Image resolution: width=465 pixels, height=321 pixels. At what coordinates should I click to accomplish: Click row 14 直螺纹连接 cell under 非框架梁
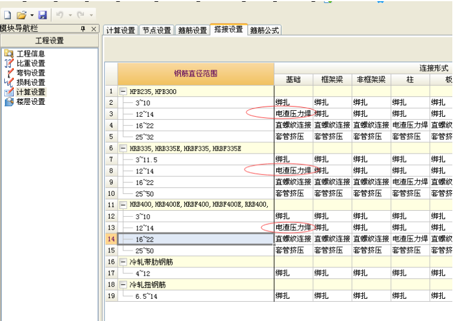(372, 238)
